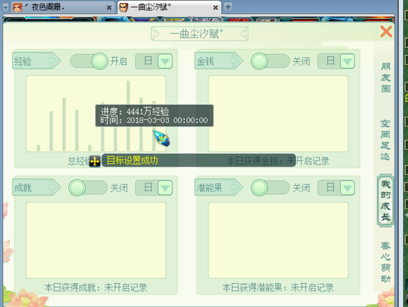Switch to the 朋友圈 side tab
The width and height of the screenshot is (408, 307).
385,78
